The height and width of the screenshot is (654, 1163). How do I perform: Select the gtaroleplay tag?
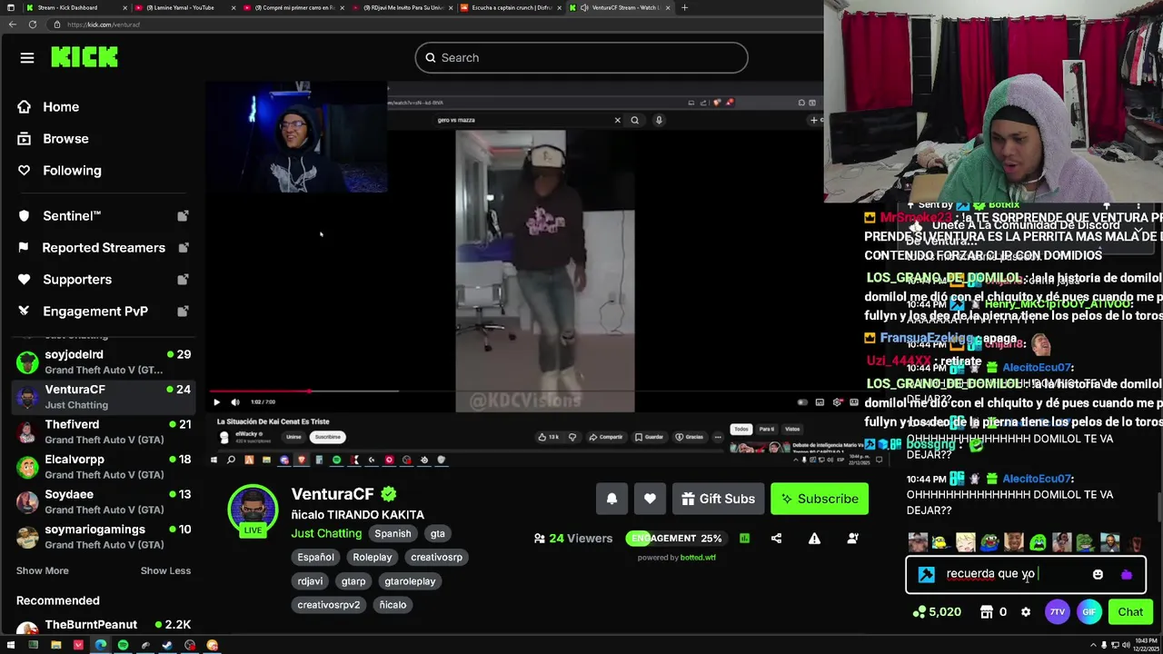(410, 581)
